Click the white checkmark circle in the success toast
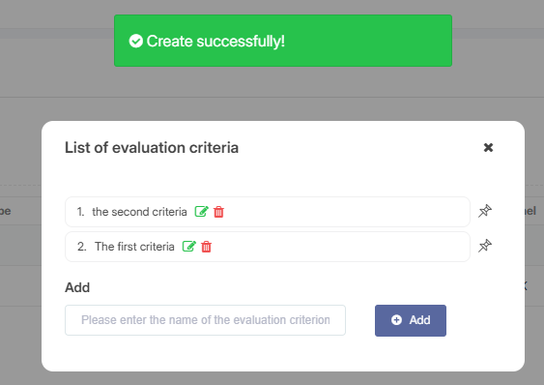The height and width of the screenshot is (385, 544). coord(135,41)
